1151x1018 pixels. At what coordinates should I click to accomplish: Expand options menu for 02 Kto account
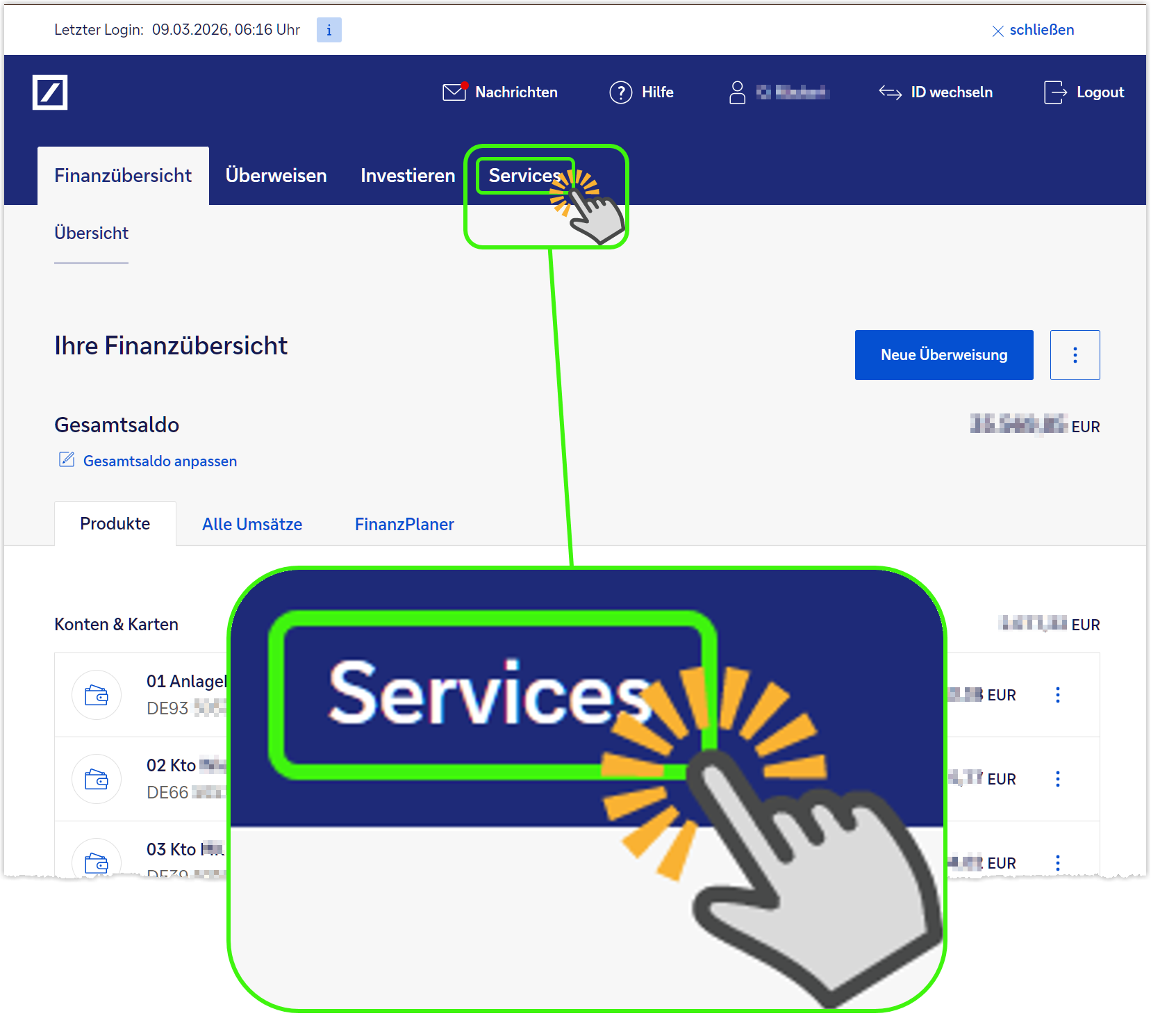coord(1057,779)
